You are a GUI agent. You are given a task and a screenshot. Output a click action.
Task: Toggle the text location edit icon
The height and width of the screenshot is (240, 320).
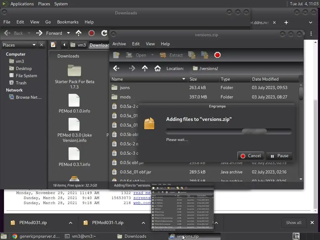pos(53,45)
